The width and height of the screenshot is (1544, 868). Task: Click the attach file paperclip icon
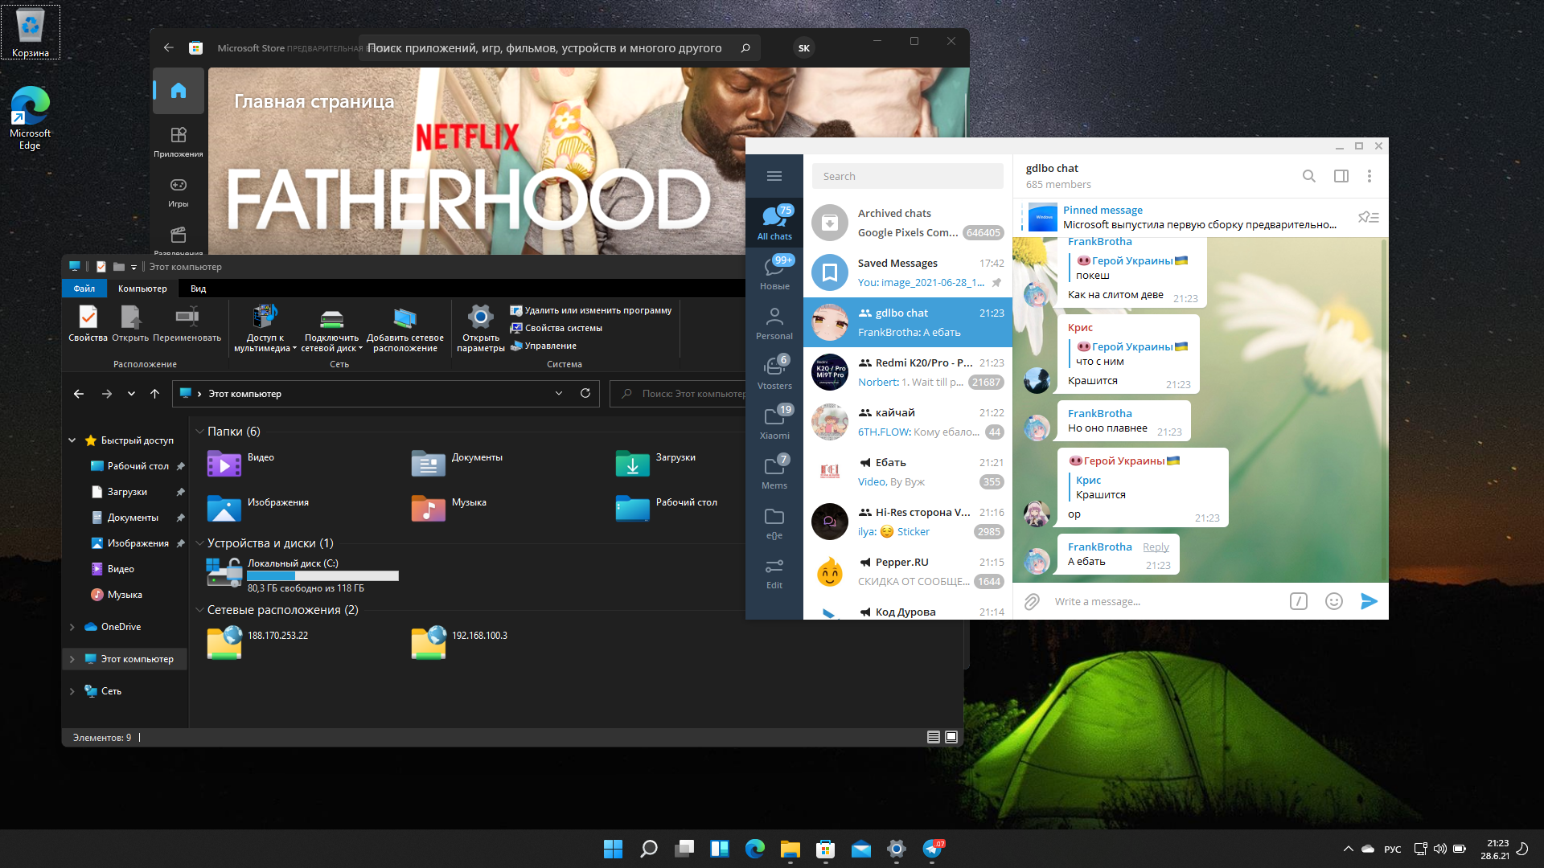click(x=1032, y=601)
